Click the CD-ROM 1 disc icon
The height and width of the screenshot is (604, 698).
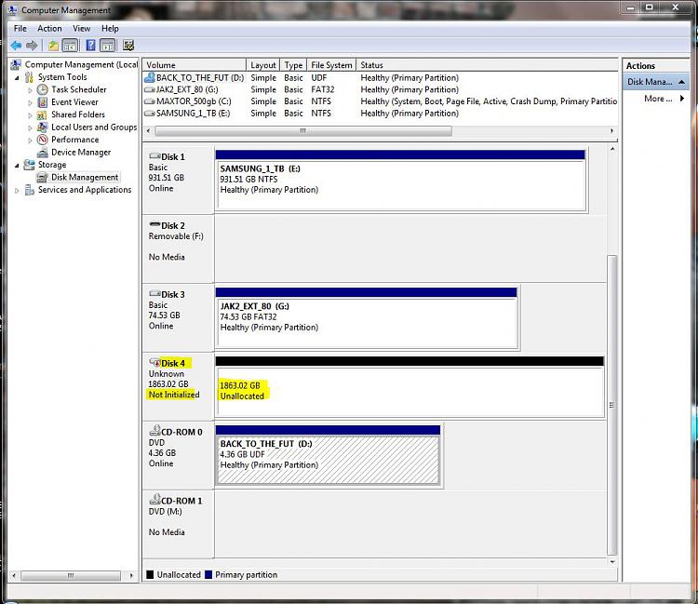(154, 500)
